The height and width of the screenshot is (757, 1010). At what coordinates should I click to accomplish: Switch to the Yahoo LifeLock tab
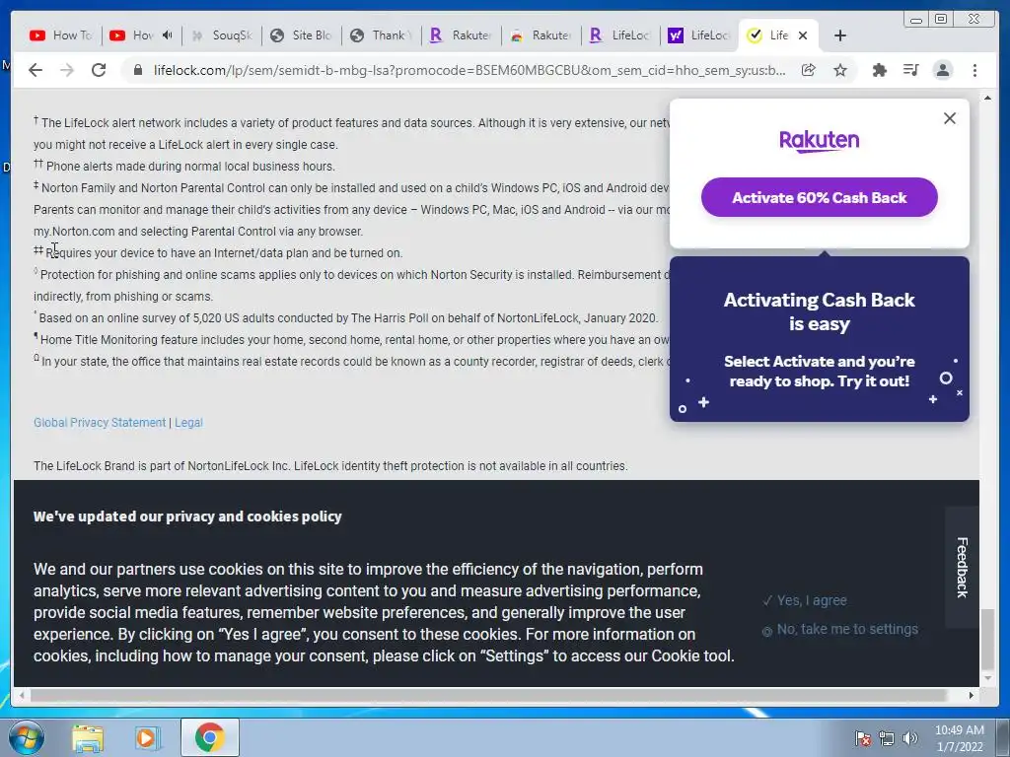pos(699,35)
